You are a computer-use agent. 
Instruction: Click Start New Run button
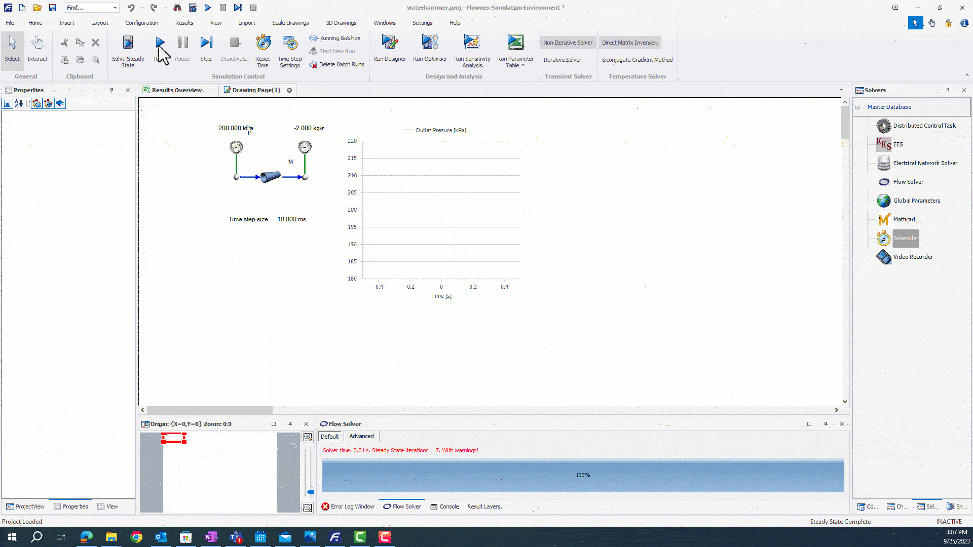(x=332, y=51)
